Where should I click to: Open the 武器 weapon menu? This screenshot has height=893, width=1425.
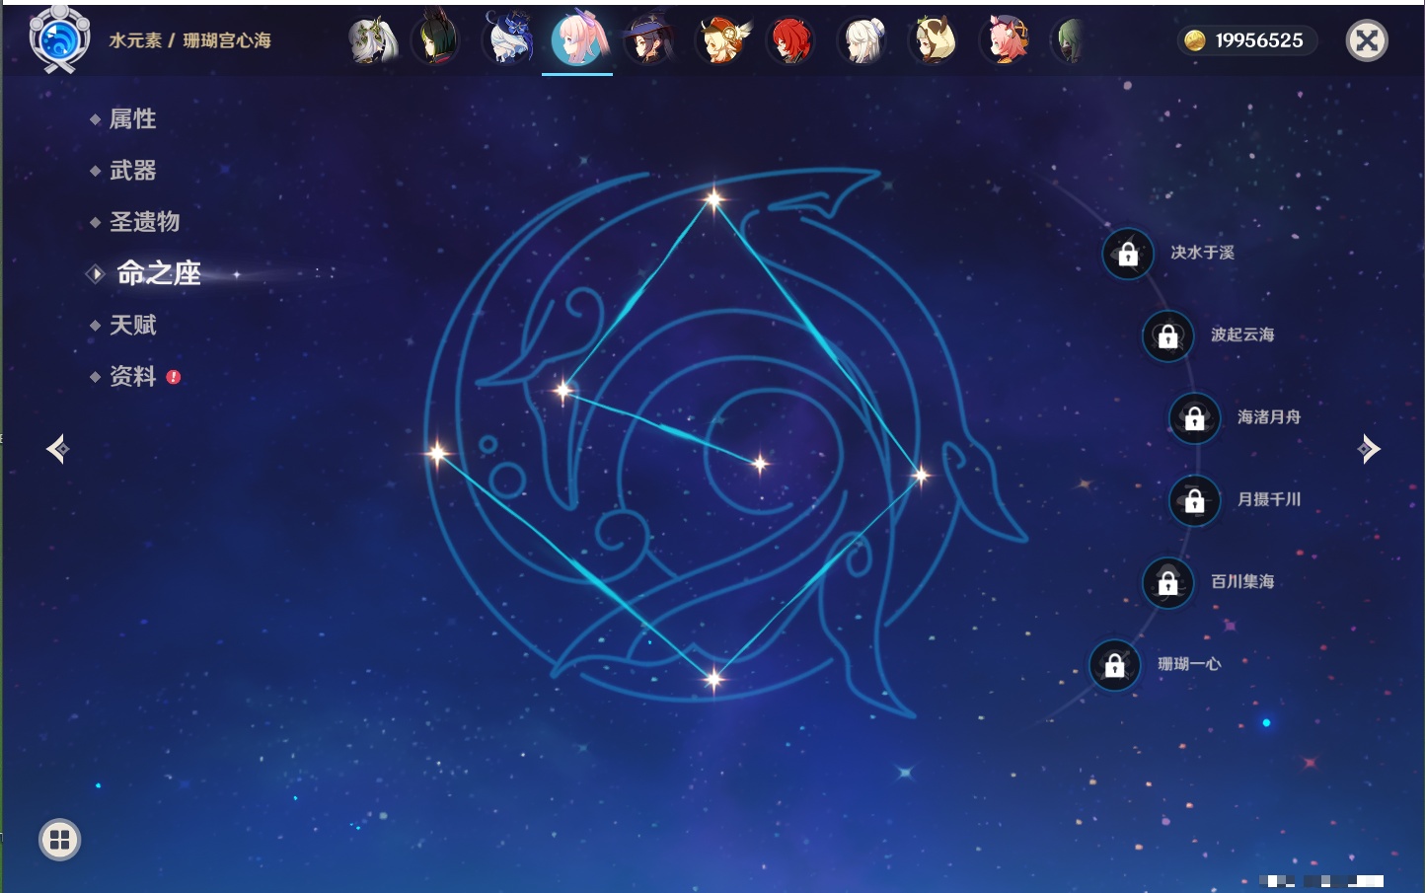[x=132, y=171]
